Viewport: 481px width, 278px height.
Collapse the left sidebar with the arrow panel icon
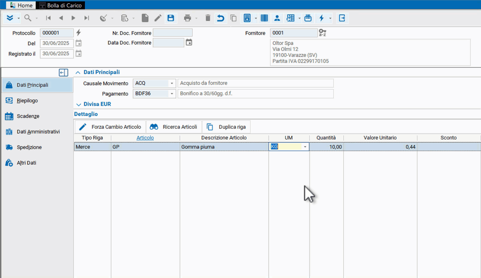(64, 72)
